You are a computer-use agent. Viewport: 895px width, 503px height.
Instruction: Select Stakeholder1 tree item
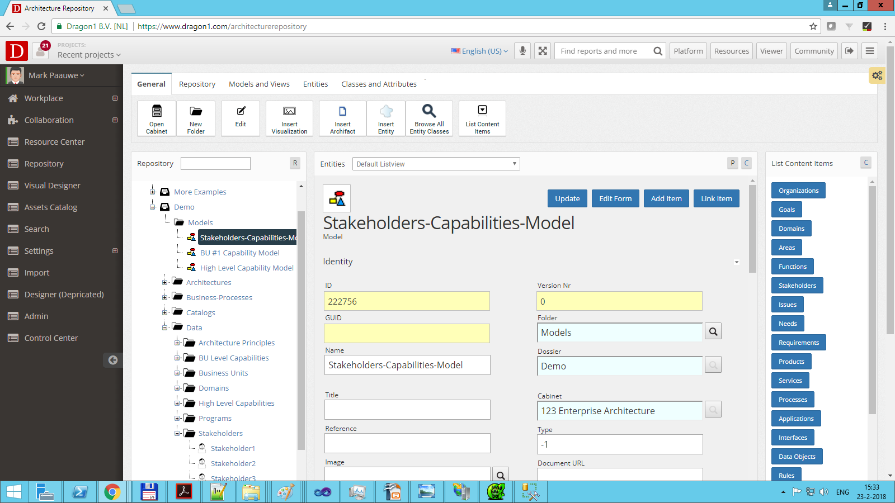[233, 448]
